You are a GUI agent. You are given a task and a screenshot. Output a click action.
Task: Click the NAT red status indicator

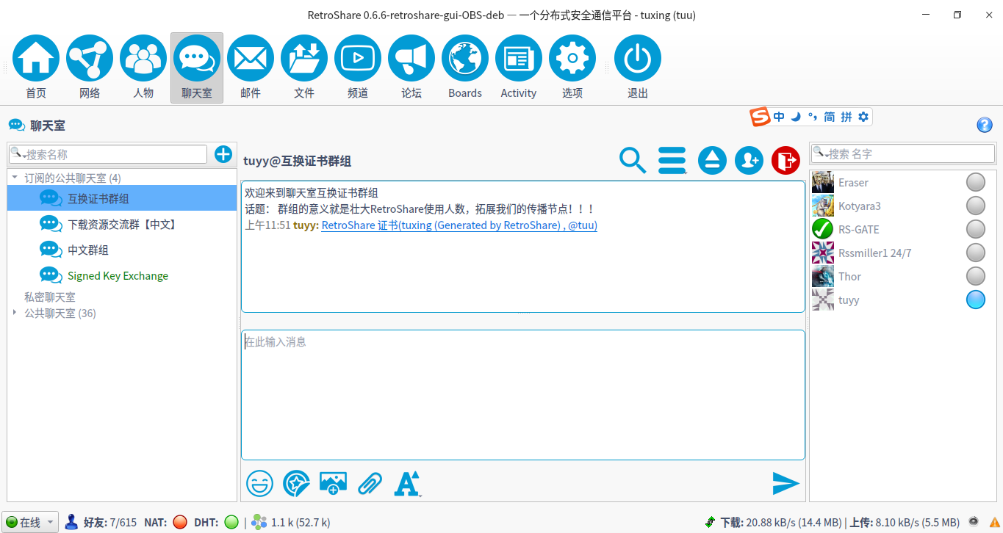pyautogui.click(x=180, y=523)
